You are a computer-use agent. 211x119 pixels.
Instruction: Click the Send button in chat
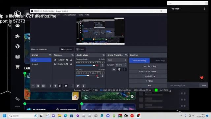pos(203,85)
